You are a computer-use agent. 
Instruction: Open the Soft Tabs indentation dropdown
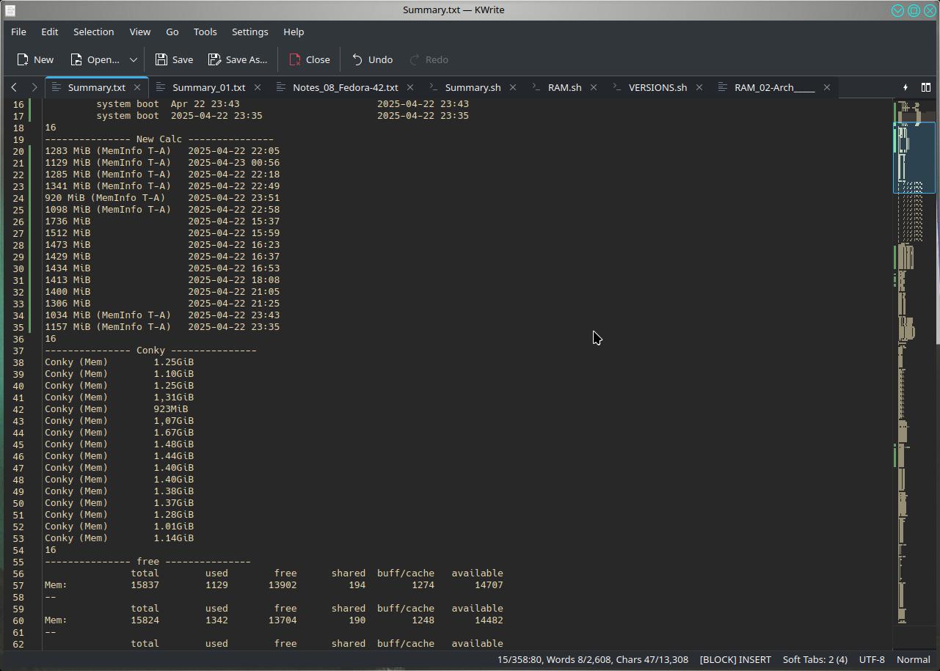815,659
